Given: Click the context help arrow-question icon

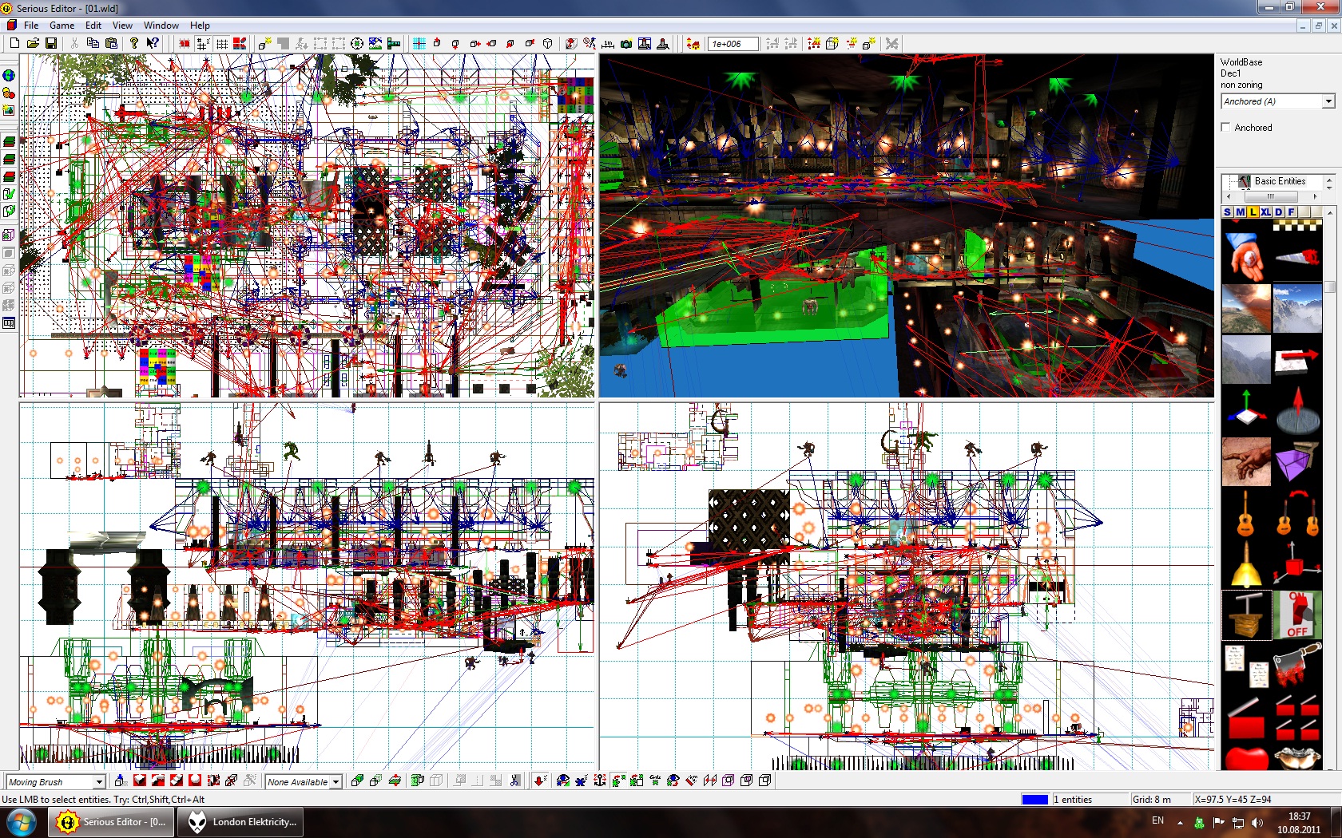Looking at the screenshot, I should pos(153,43).
